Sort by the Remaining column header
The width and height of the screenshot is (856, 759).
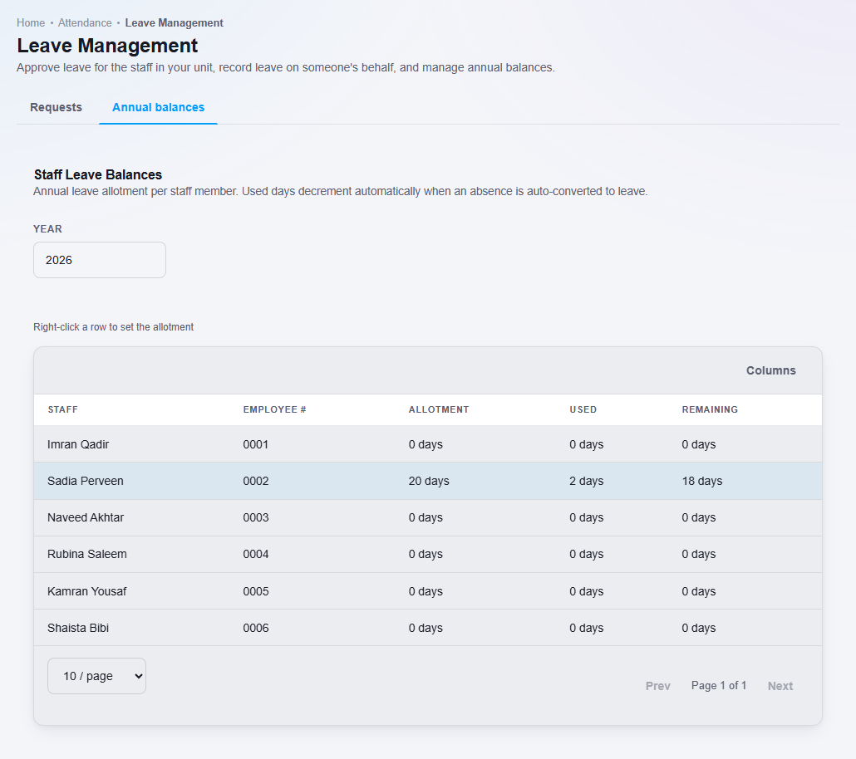tap(710, 409)
